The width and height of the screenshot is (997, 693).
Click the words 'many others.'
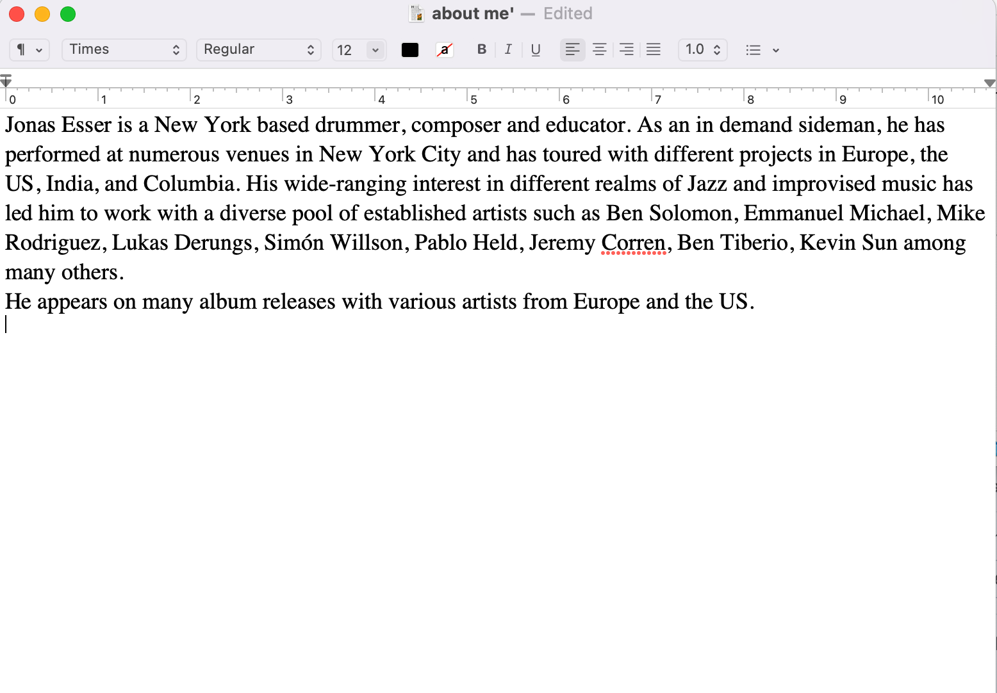[64, 272]
